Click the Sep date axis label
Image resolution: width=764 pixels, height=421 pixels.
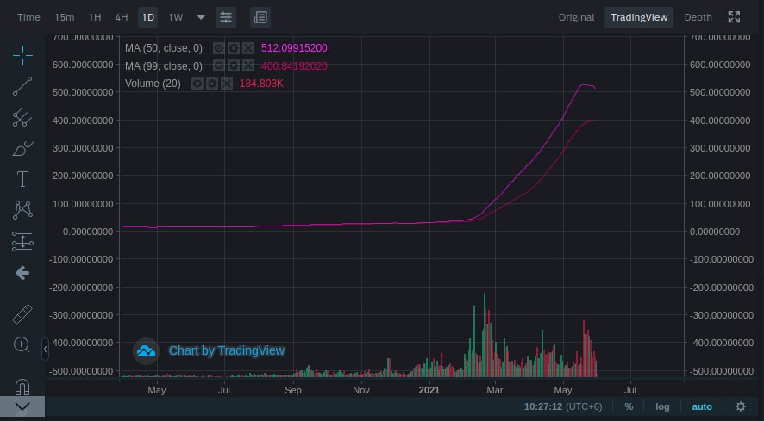pos(293,390)
